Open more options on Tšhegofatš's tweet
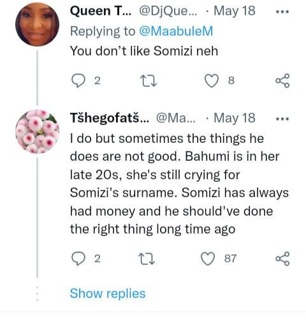The image size is (306, 321). pyautogui.click(x=282, y=119)
